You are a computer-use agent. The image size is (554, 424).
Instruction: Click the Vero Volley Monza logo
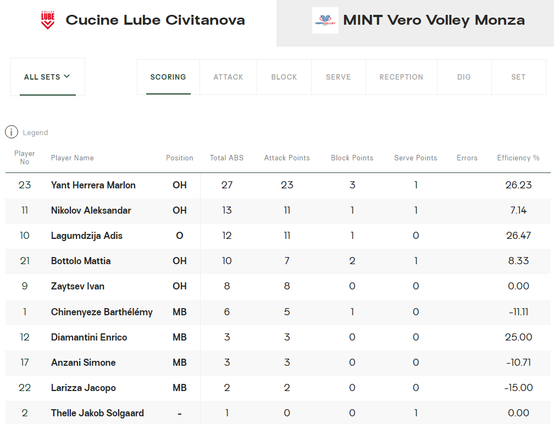tap(325, 20)
